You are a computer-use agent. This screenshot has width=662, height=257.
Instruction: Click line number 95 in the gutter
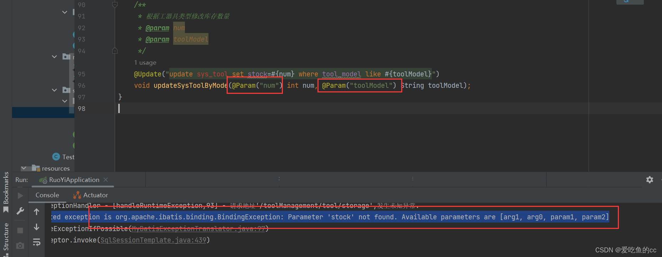pos(82,74)
